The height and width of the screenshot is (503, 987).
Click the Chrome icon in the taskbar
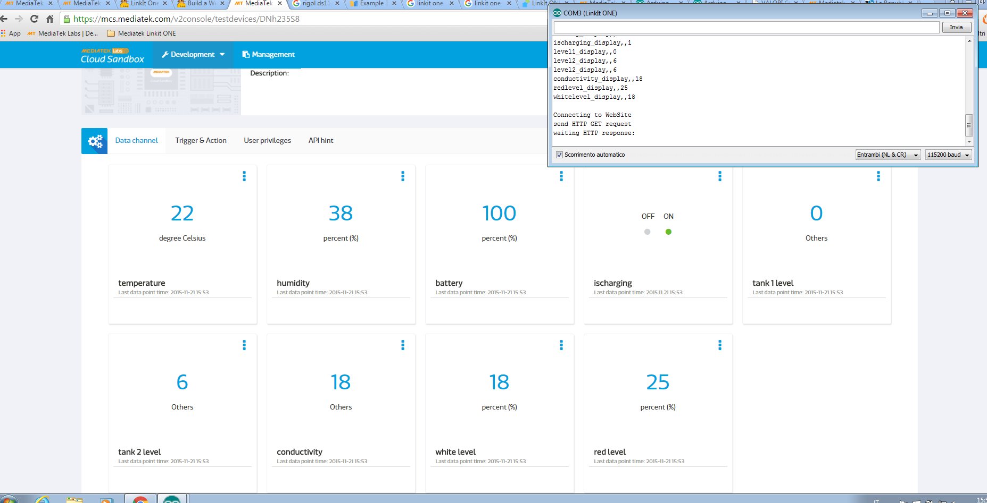tap(140, 499)
